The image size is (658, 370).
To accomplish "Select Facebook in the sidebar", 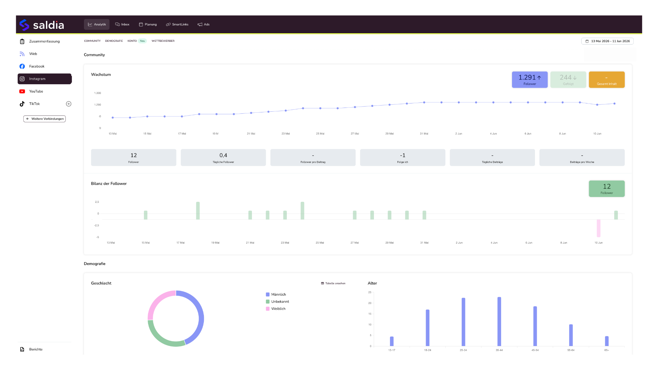I will pos(45,66).
